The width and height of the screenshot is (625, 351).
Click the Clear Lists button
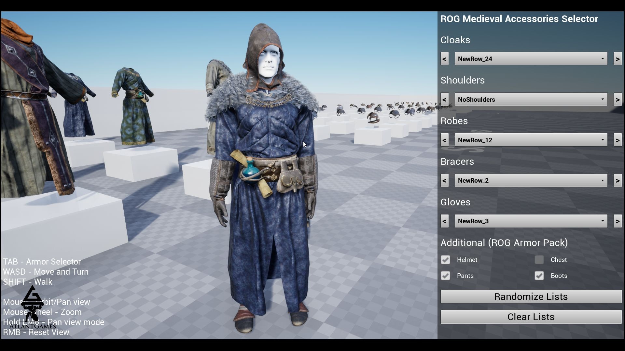click(x=531, y=317)
